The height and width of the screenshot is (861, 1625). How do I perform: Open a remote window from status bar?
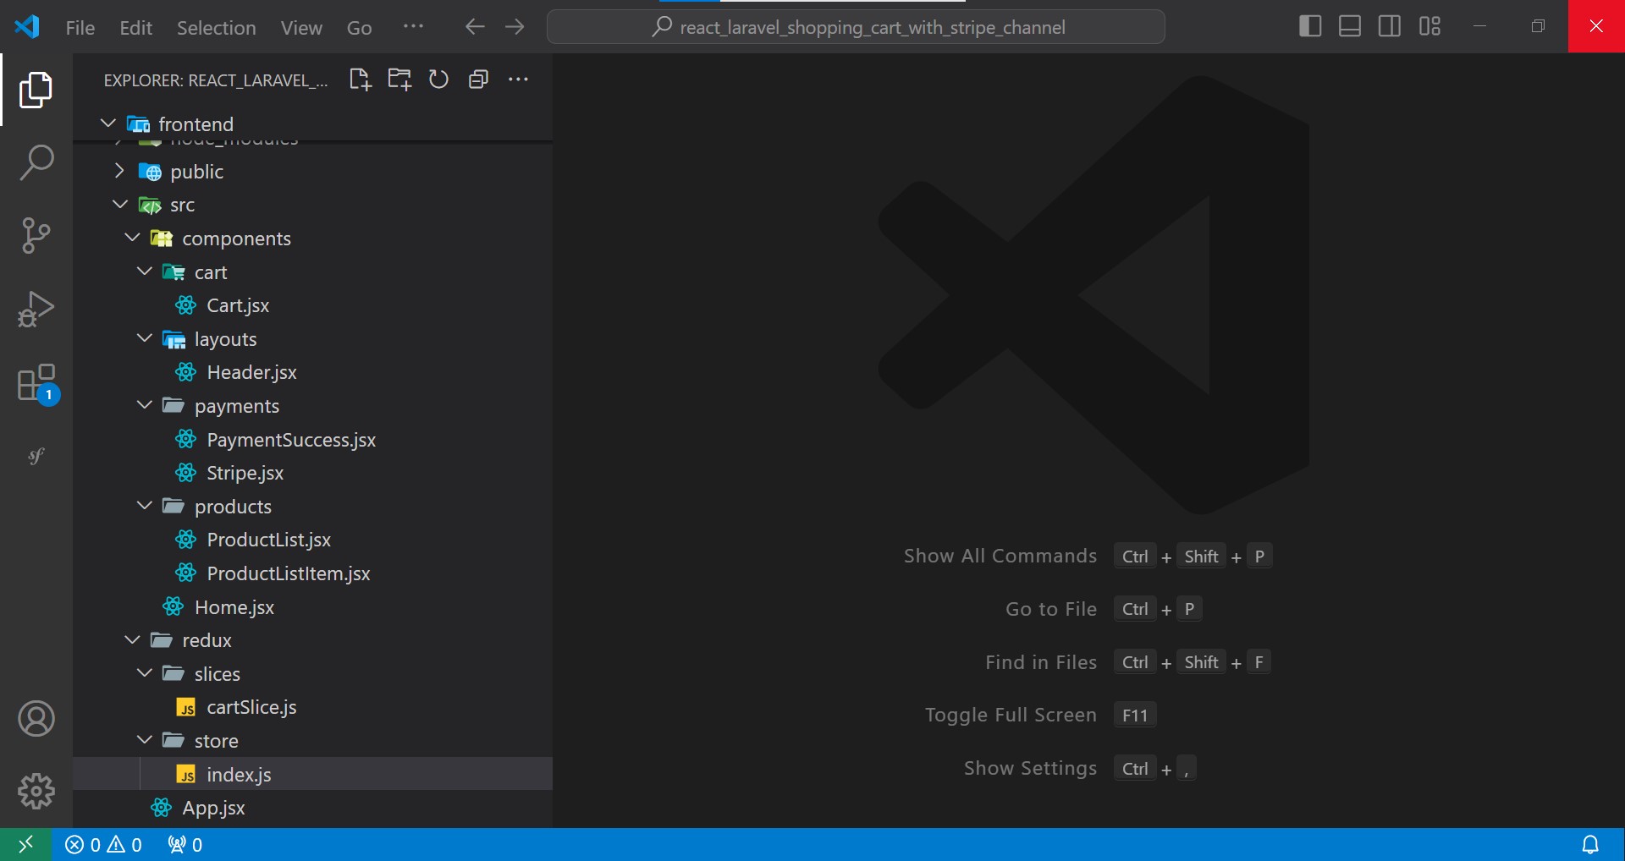click(25, 844)
